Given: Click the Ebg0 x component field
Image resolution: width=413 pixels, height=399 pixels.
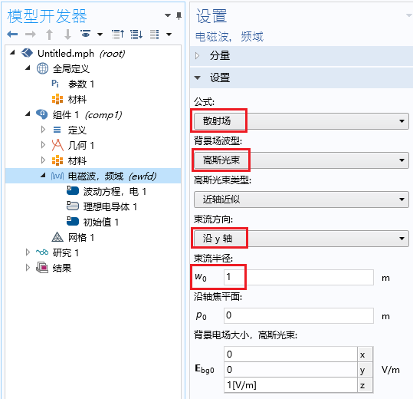Looking at the screenshot, I should (x=291, y=354).
